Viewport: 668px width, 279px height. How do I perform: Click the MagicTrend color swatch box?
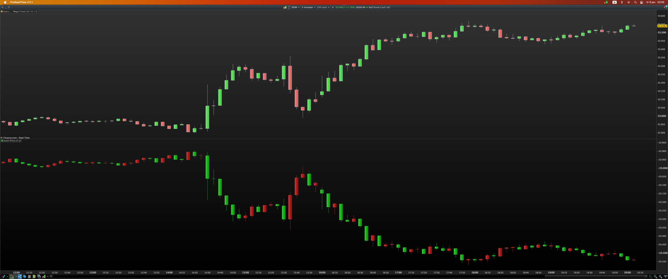coord(12,11)
